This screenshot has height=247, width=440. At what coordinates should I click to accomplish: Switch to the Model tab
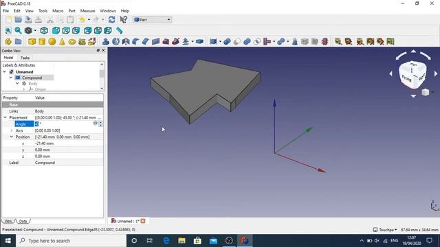click(8, 58)
